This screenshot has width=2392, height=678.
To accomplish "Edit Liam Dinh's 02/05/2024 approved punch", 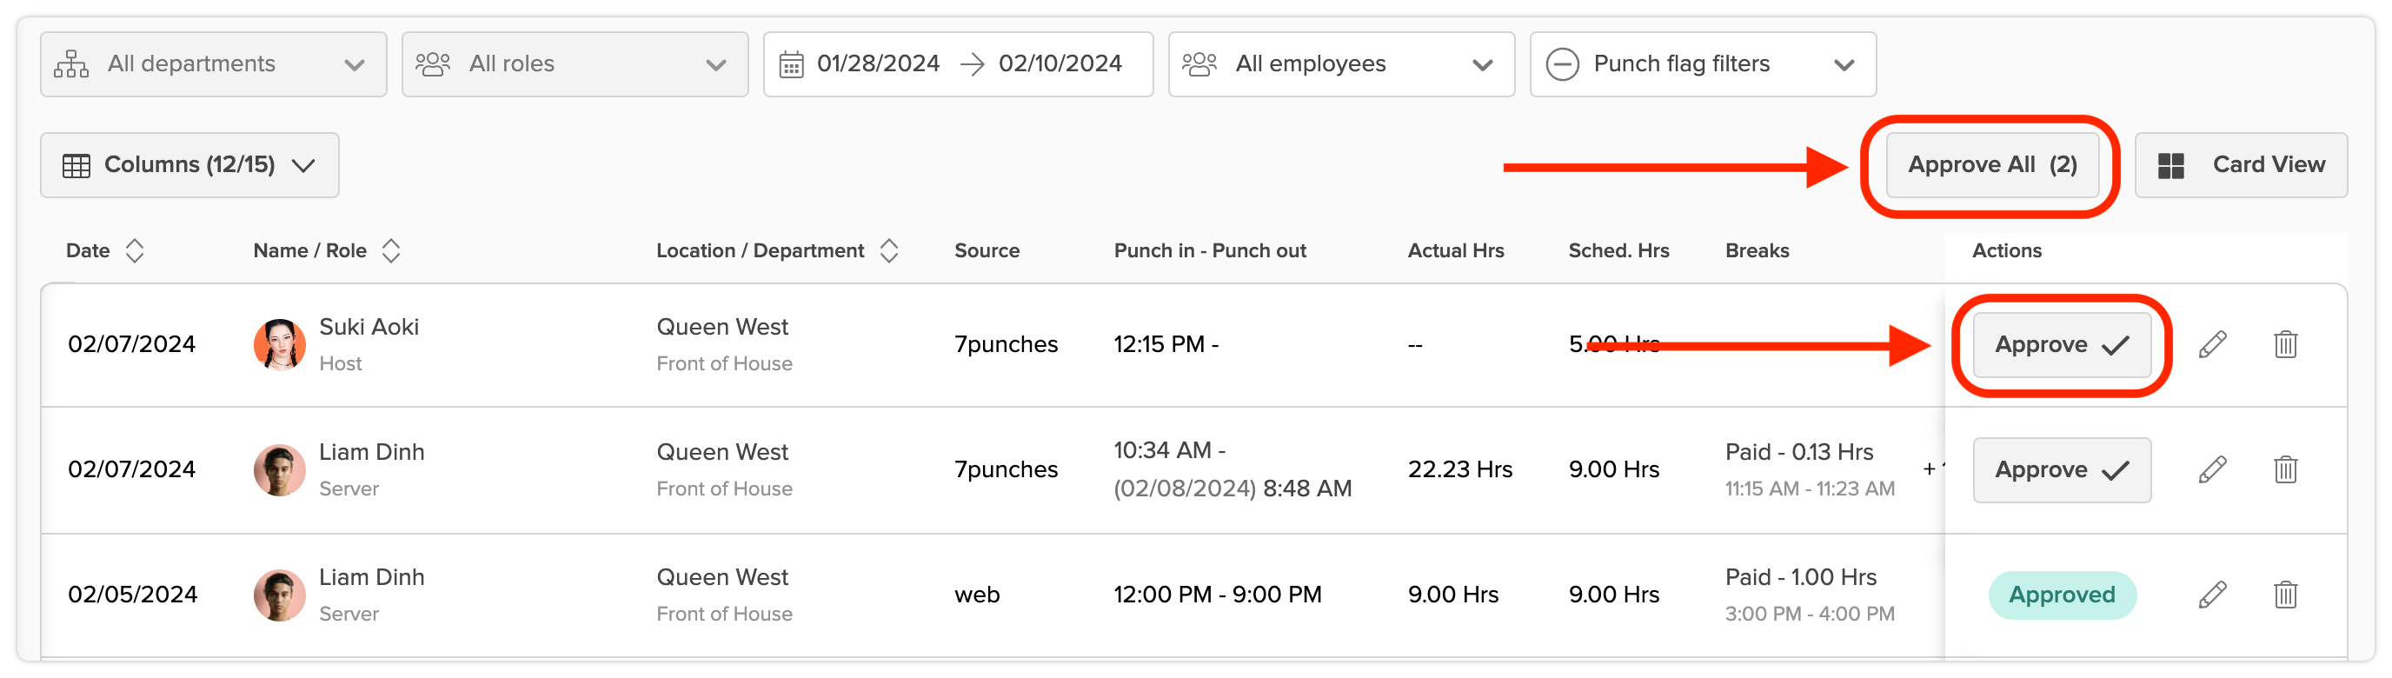I will tap(2212, 595).
